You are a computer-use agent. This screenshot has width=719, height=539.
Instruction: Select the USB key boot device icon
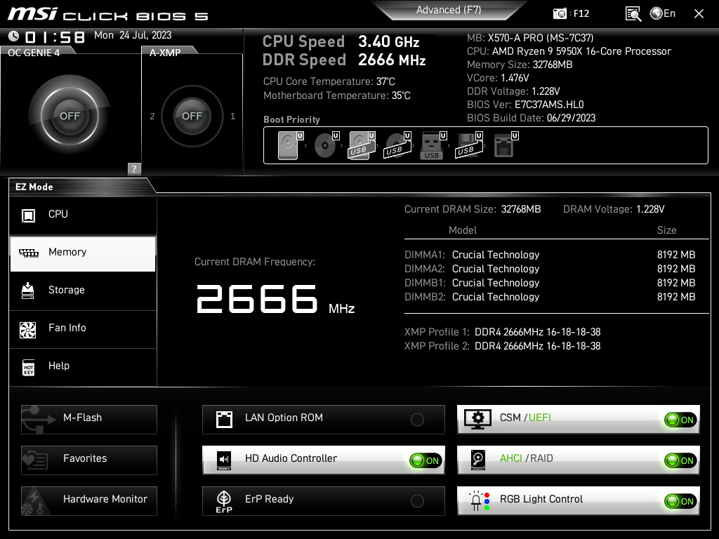(433, 146)
